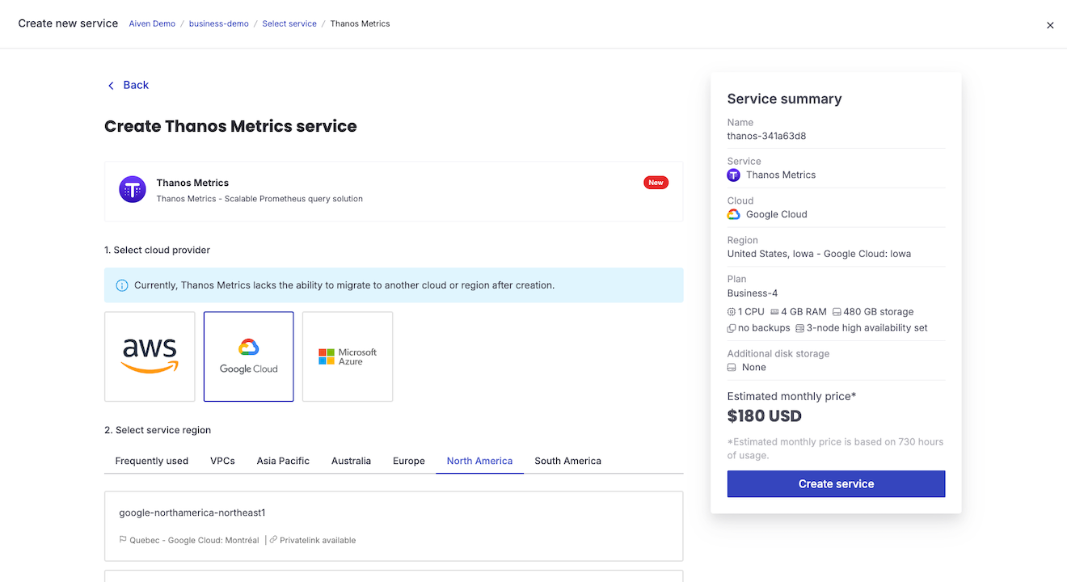Click the red New badge
The width and height of the screenshot is (1067, 582).
656,183
